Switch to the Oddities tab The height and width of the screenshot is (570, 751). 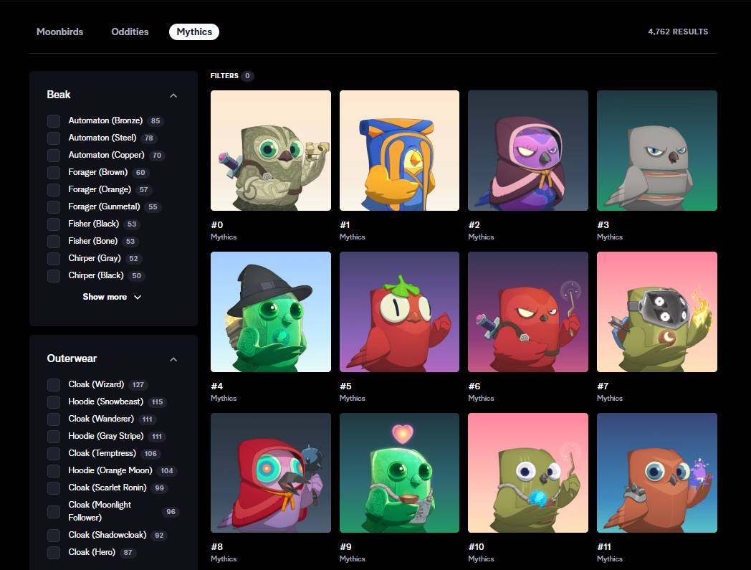130,32
